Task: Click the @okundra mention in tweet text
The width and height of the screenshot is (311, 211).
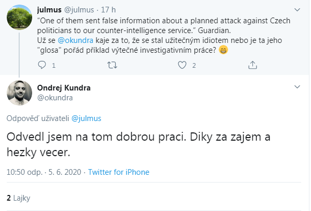Action: (71, 41)
